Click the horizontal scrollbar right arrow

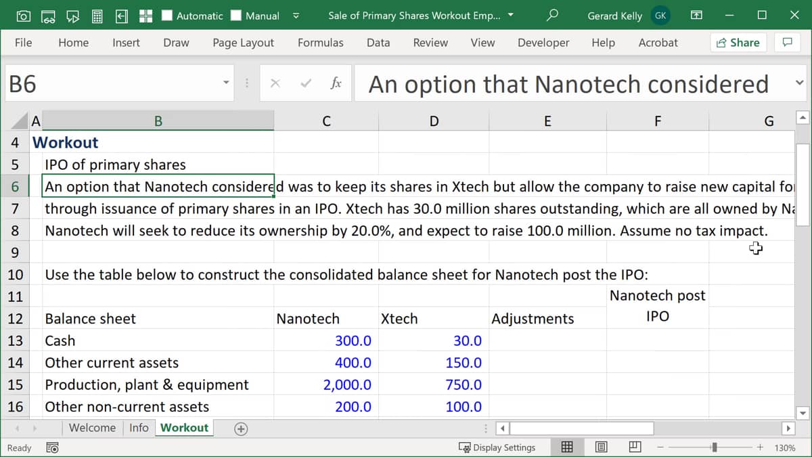788,428
